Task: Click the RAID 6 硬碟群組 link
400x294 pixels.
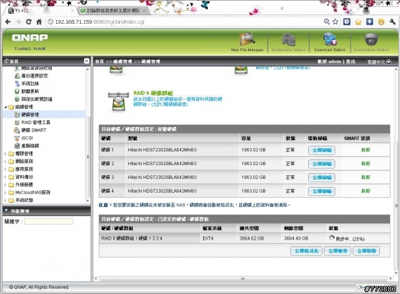Action: pyautogui.click(x=153, y=93)
